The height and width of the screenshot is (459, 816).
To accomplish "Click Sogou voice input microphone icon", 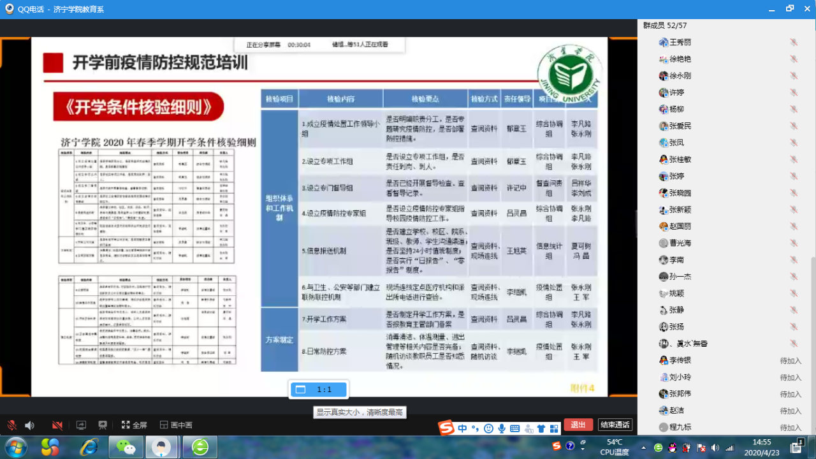I will coord(502,428).
